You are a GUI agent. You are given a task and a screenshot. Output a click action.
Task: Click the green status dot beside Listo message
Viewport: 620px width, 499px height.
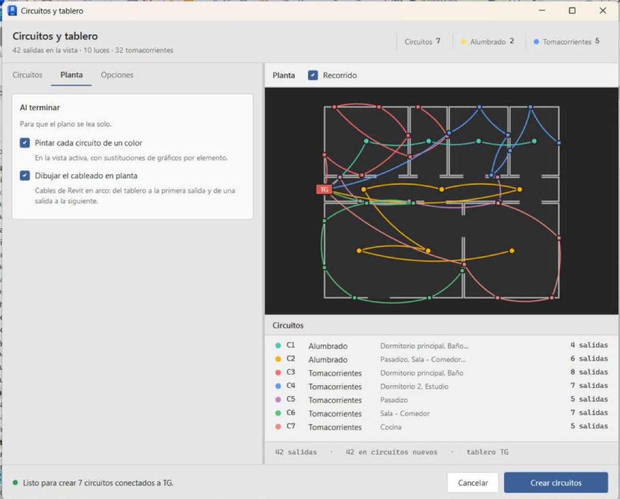pos(16,482)
